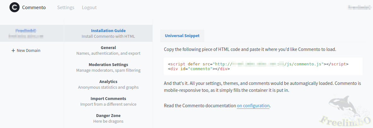Follow the 'on configuration' documentation link
This screenshot has height=128, width=373.
click(x=253, y=106)
